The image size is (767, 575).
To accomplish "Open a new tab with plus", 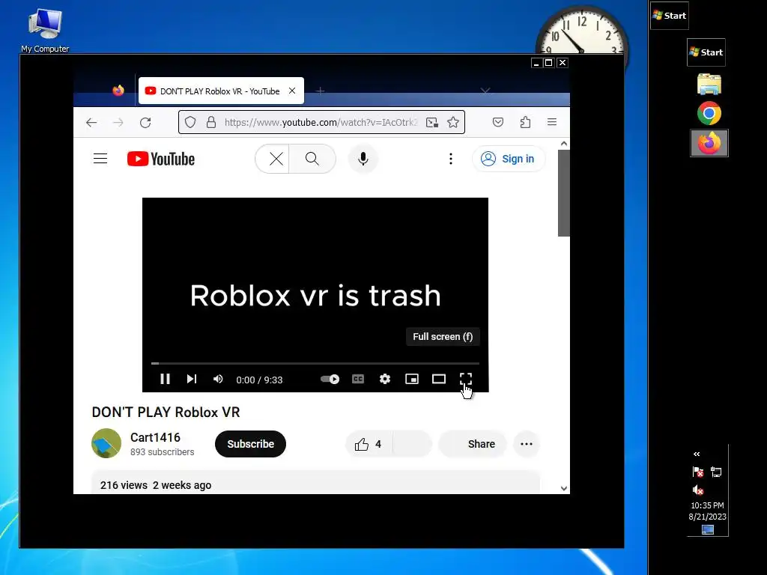I will (320, 91).
